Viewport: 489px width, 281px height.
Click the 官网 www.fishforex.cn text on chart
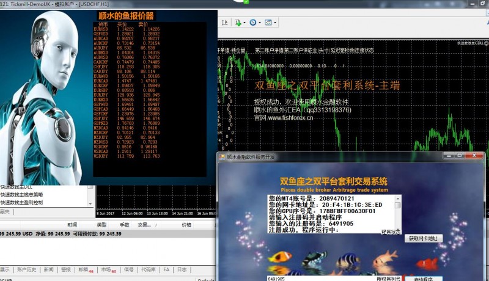[x=284, y=118]
